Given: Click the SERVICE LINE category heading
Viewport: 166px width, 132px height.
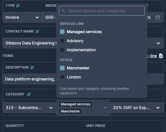Looking at the screenshot, I should (x=72, y=24).
